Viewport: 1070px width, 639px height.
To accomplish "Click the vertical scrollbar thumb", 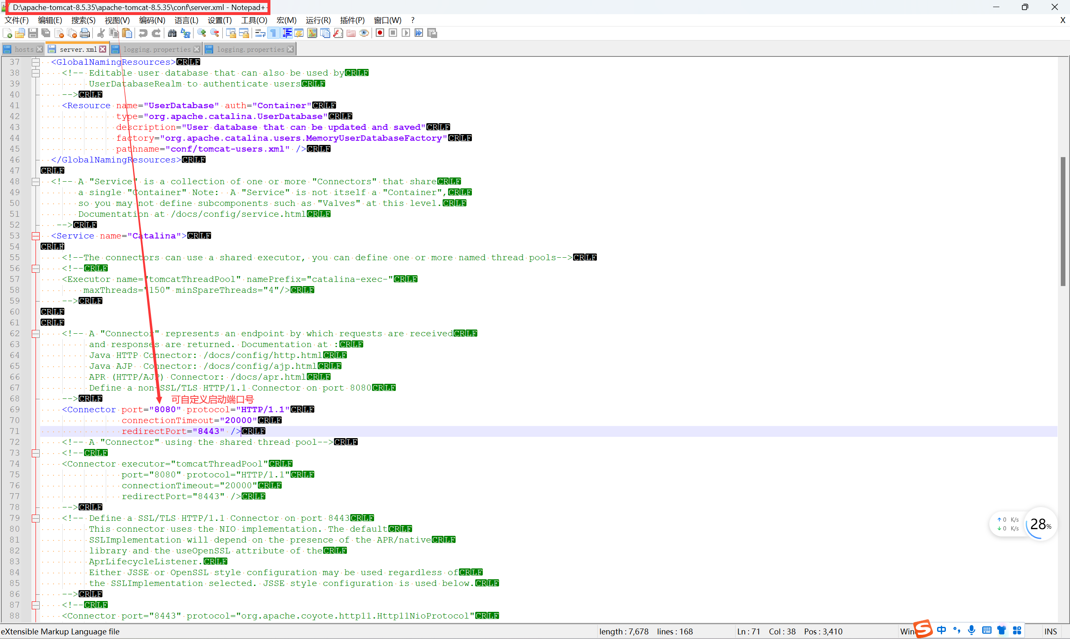I will (x=1063, y=221).
